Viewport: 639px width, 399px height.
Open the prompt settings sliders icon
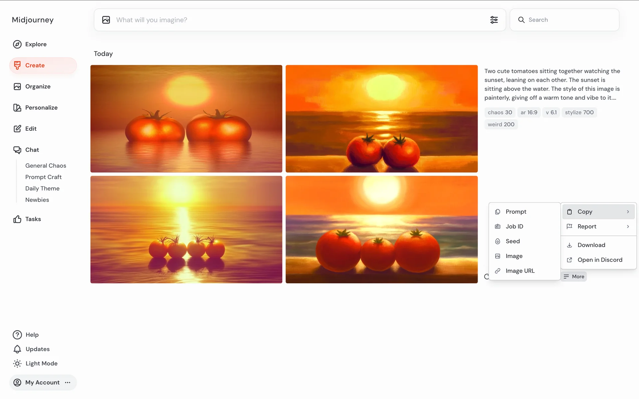coord(494,20)
